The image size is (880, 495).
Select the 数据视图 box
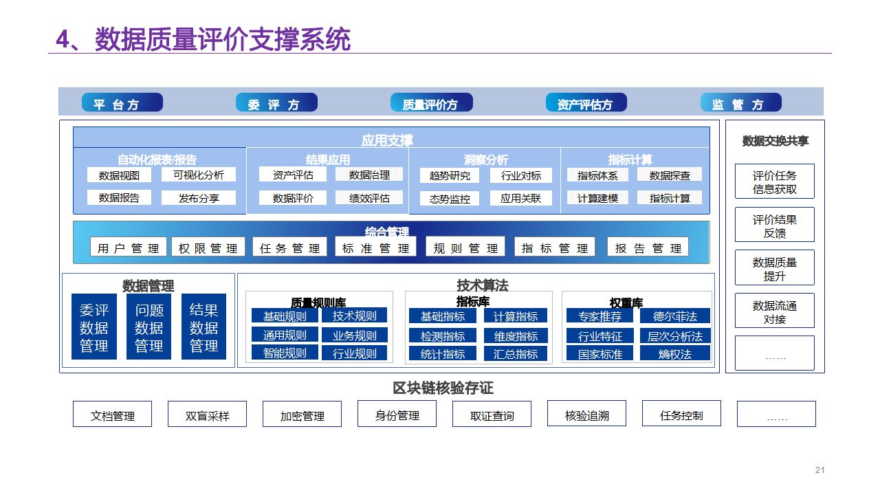click(119, 175)
